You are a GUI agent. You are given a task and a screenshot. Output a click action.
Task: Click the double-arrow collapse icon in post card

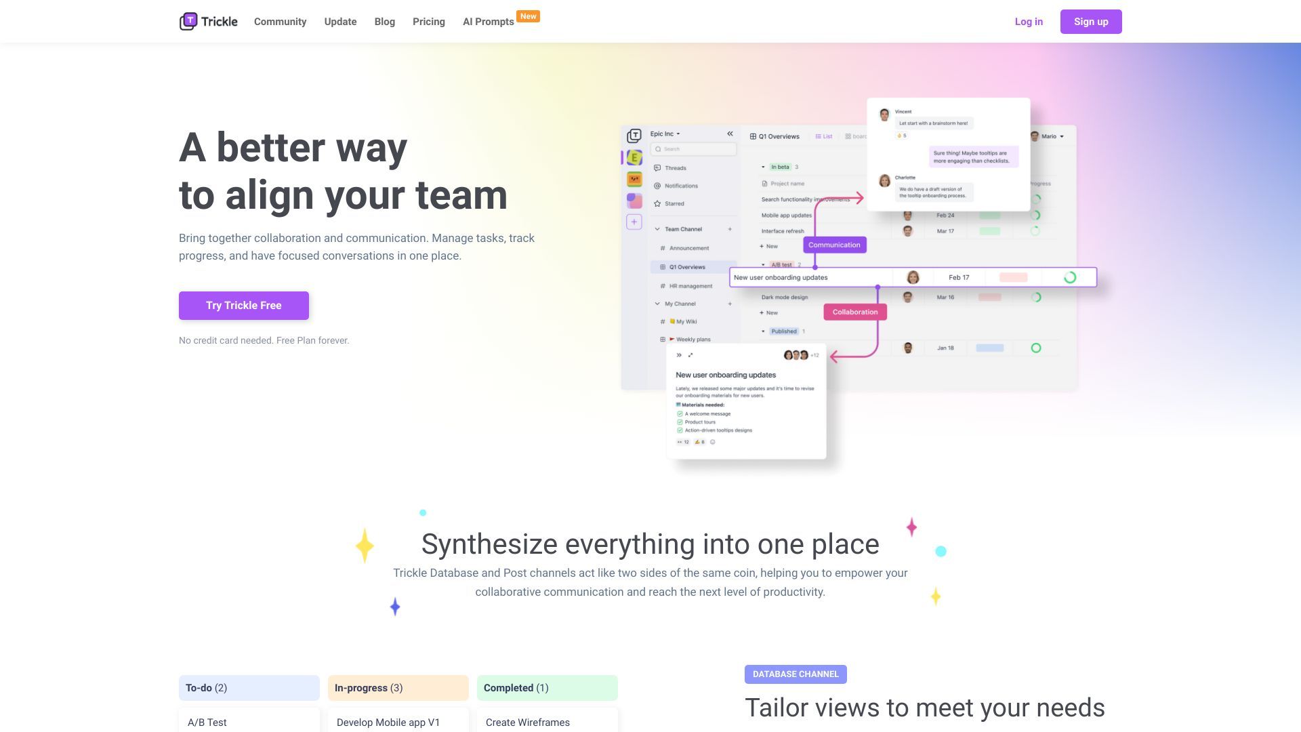[x=679, y=355]
